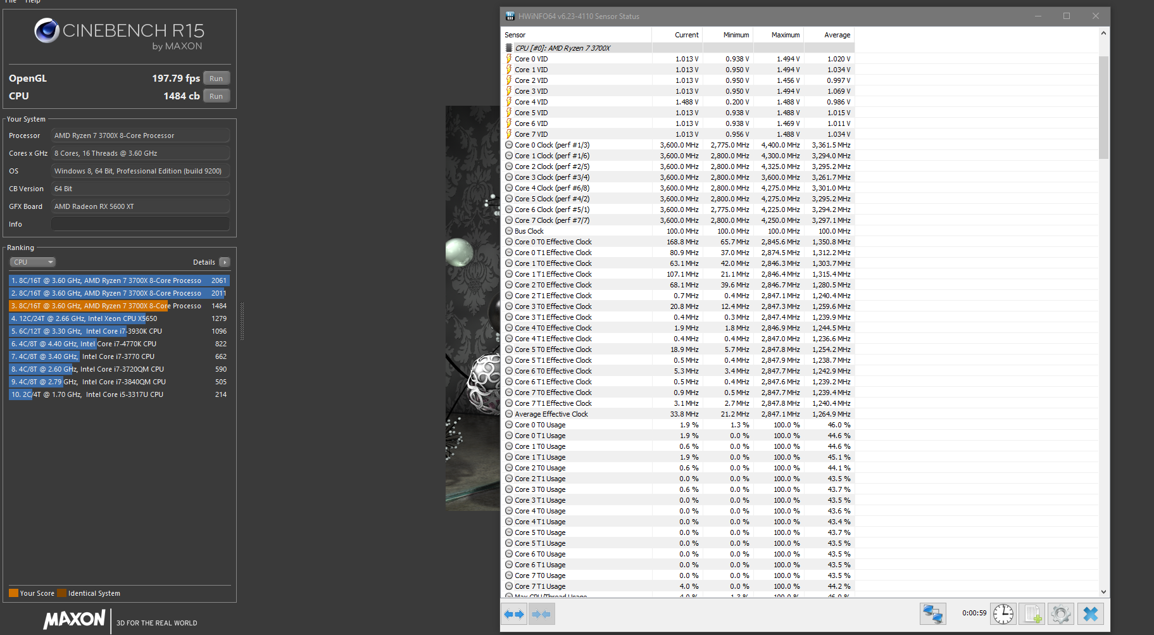Image resolution: width=1154 pixels, height=635 pixels.
Task: Click the Minimum column header
Action: 728,35
